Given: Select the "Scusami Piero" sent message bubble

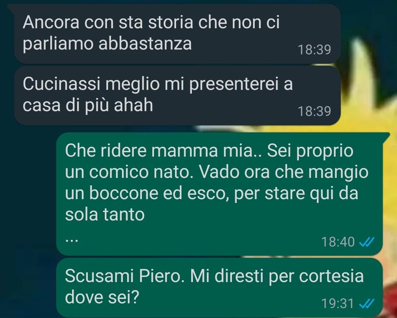Looking at the screenshot, I should point(219,288).
